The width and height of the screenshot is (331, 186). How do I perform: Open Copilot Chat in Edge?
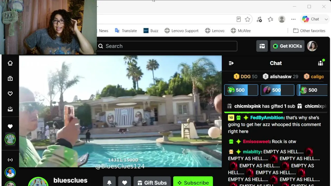[311, 19]
